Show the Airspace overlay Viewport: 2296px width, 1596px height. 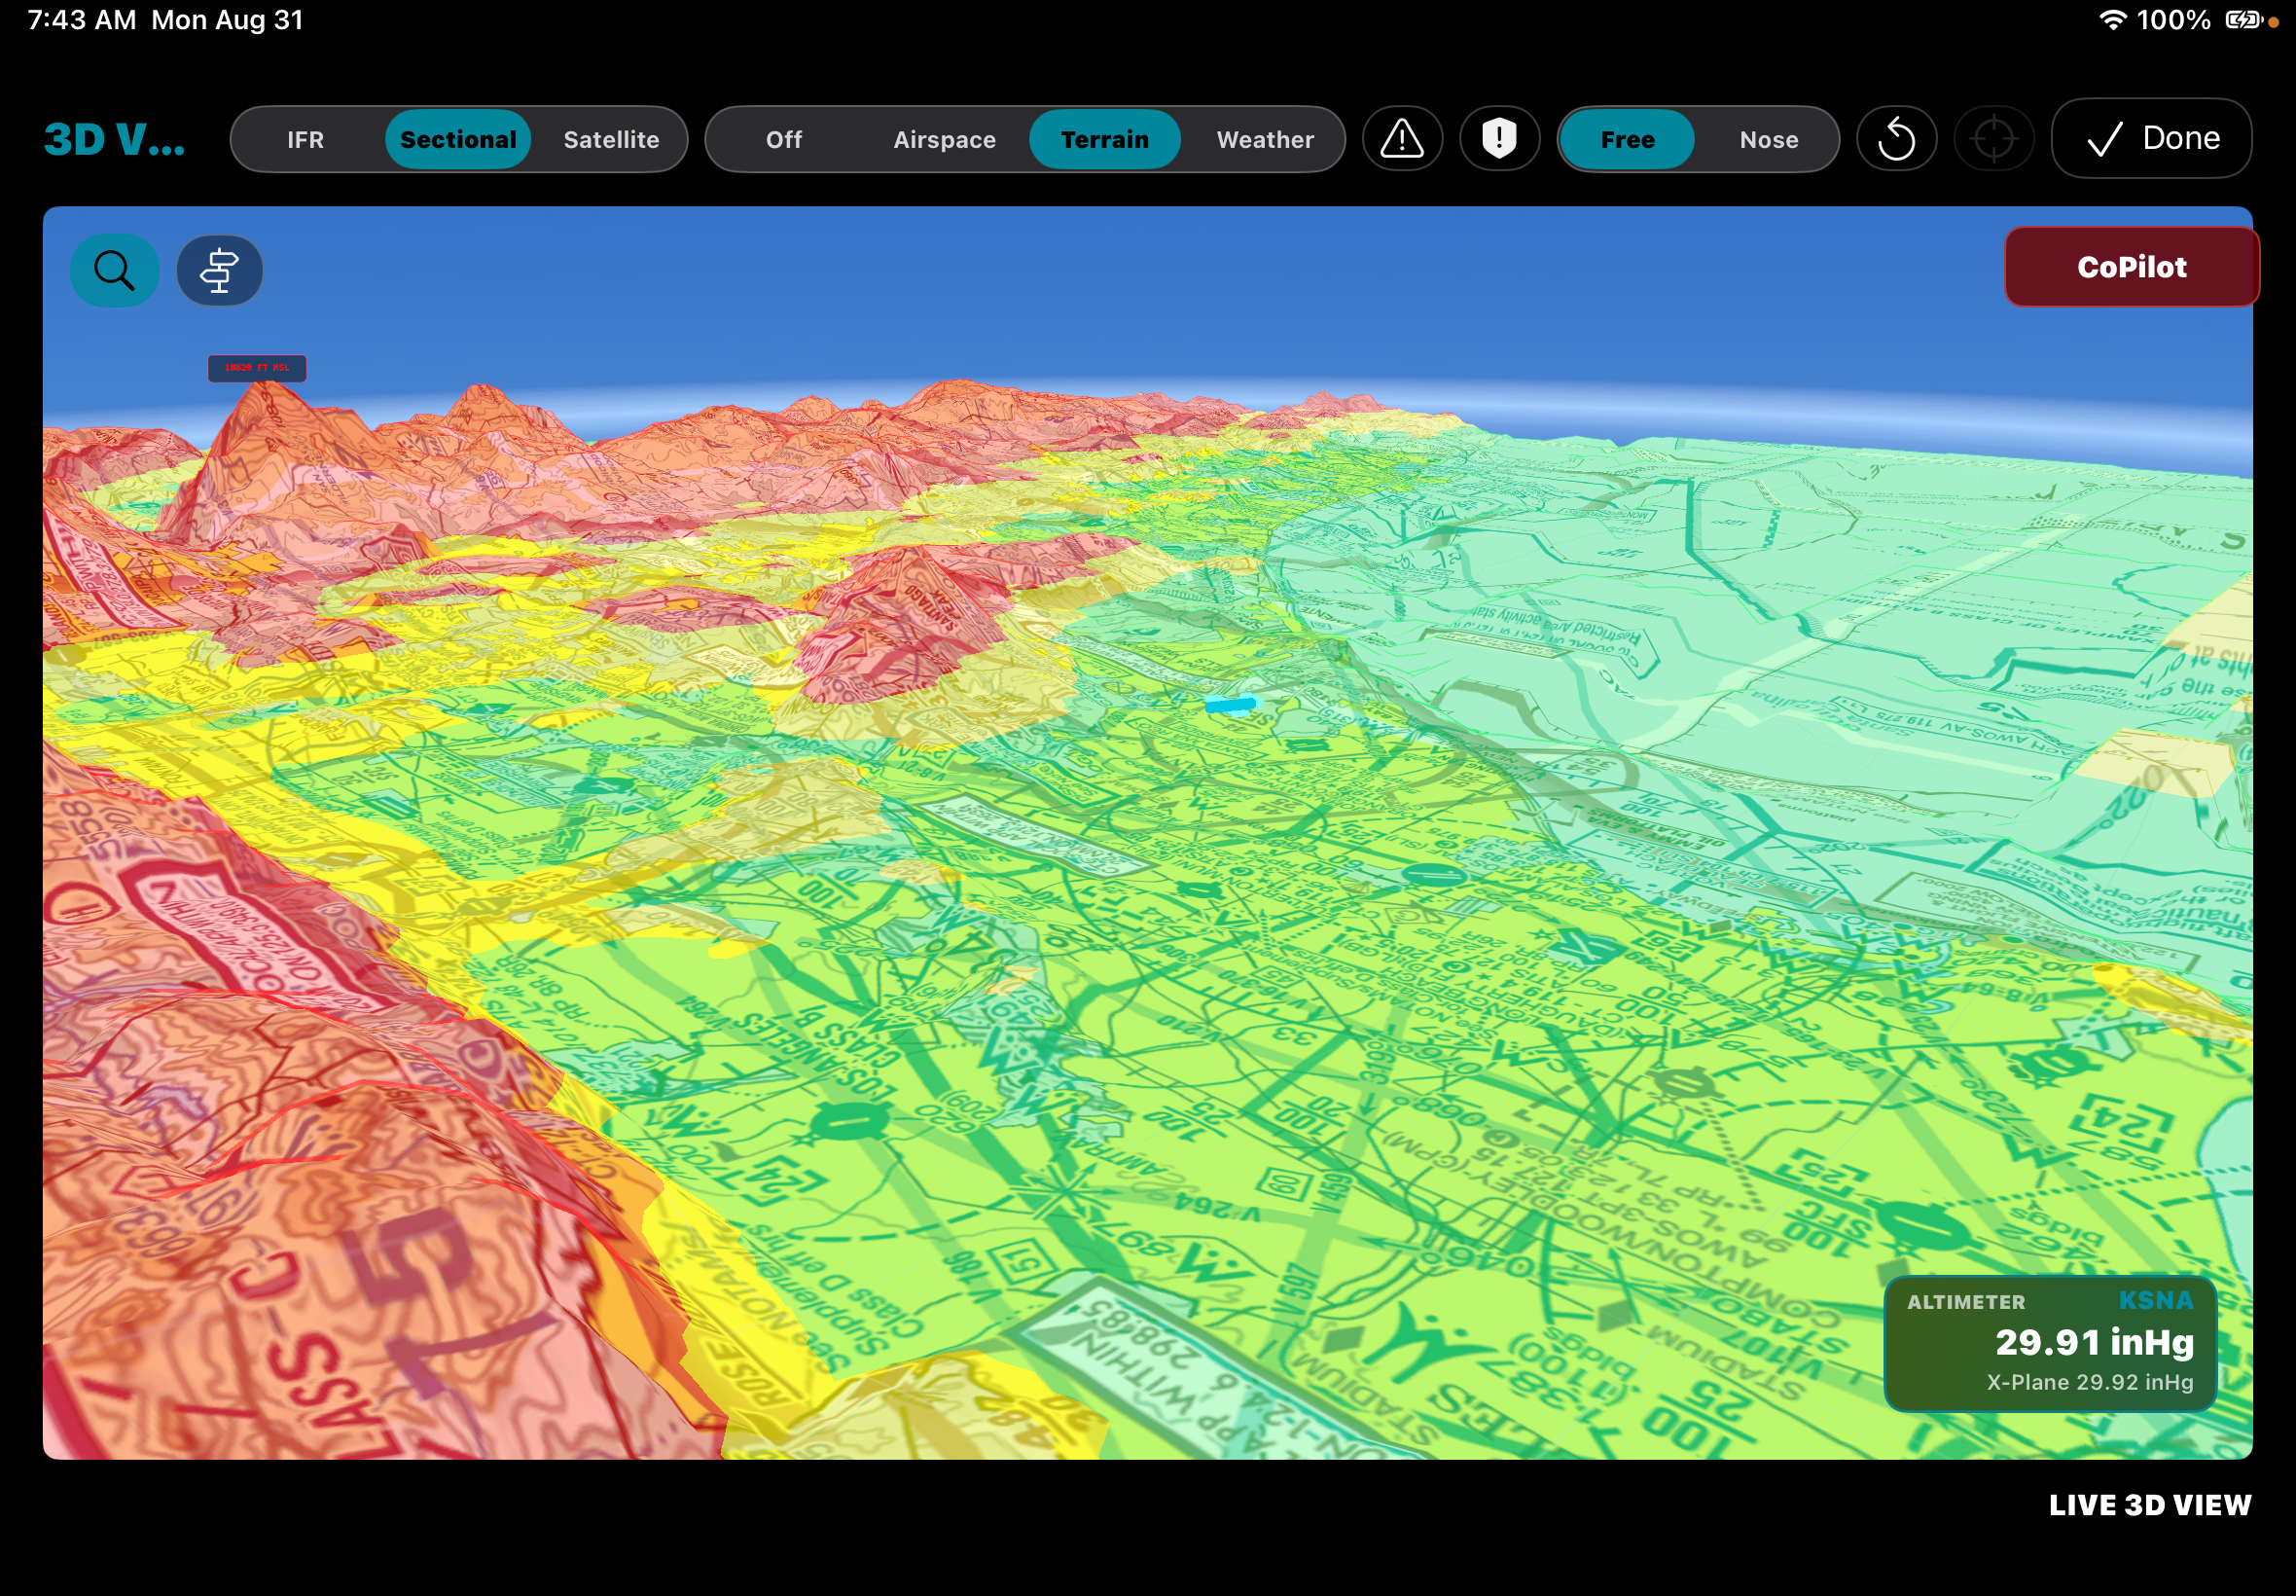944,139
